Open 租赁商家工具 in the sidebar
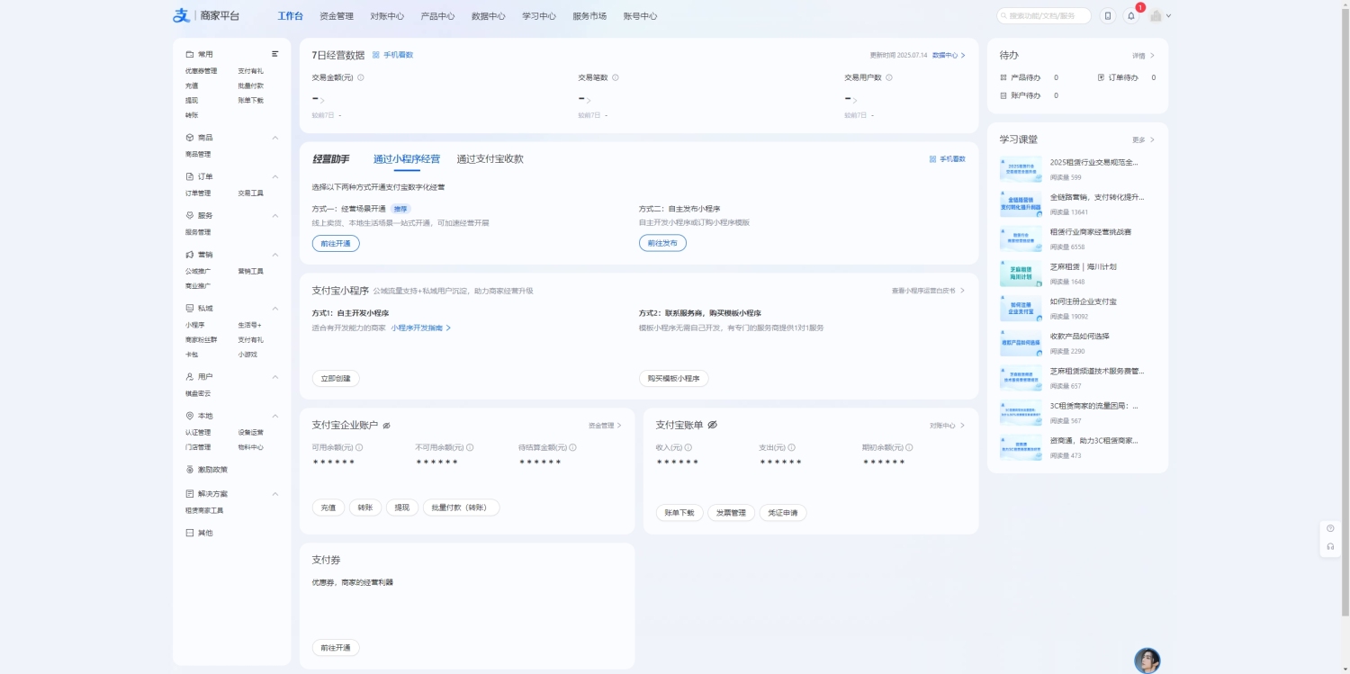Screen dimensions: 1350x674 [204, 510]
